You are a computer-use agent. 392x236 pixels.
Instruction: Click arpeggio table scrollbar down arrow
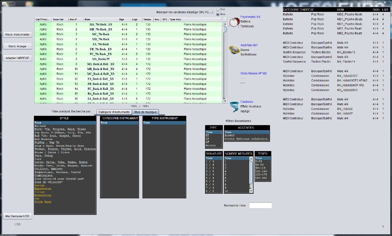click(x=225, y=101)
